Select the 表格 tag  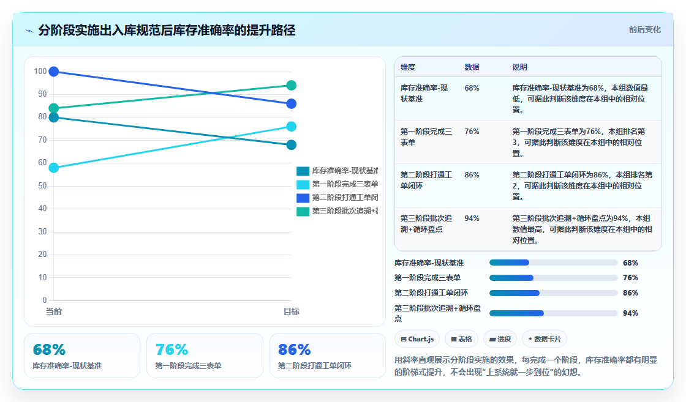pyautogui.click(x=461, y=339)
